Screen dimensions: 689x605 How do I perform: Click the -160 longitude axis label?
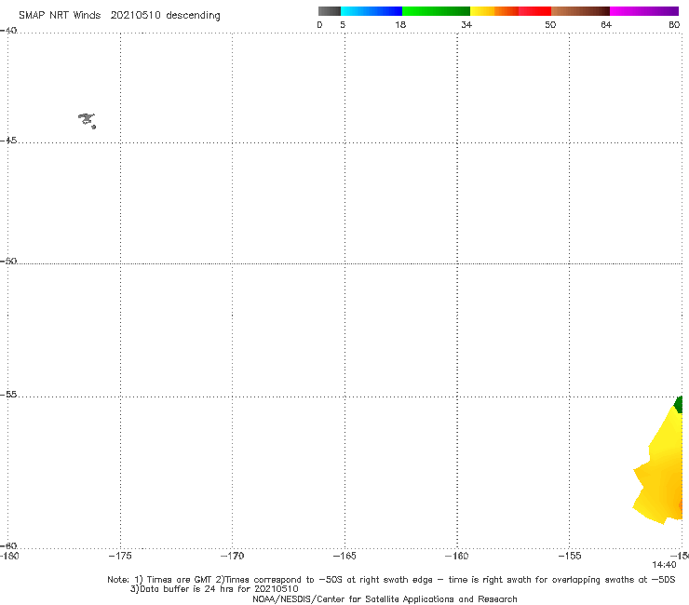click(x=457, y=556)
